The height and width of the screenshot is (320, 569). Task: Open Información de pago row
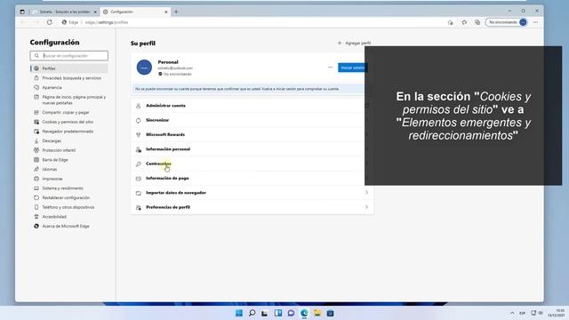pyautogui.click(x=252, y=178)
